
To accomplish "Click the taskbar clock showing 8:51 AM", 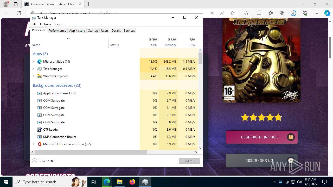I will click(311, 182).
